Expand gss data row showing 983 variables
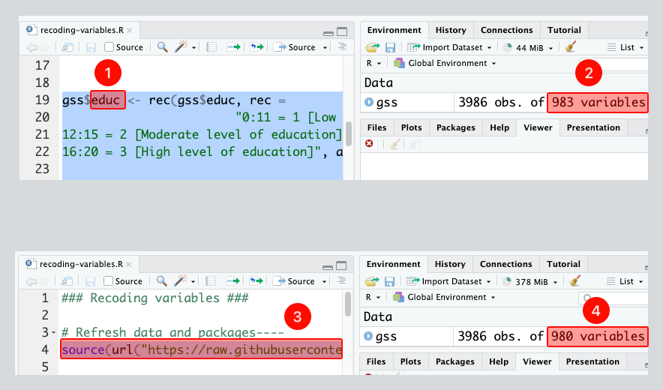Viewport: 663px width, 390px height. tap(369, 102)
